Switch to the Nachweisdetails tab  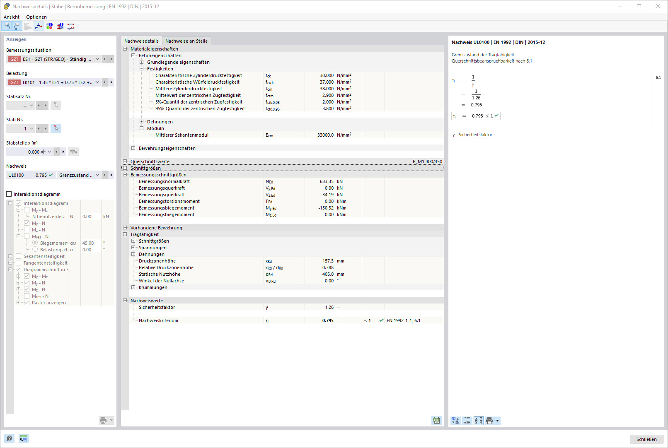pos(141,41)
